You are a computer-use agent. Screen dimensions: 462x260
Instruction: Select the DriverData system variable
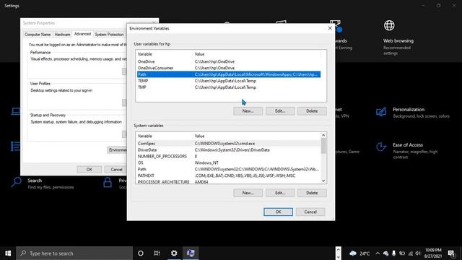pyautogui.click(x=229, y=150)
